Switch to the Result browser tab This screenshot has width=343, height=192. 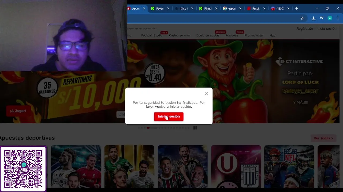256,9
